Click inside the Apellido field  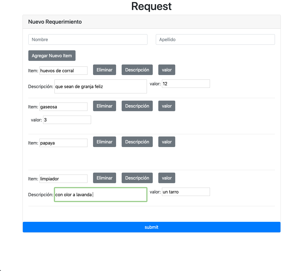[215, 39]
